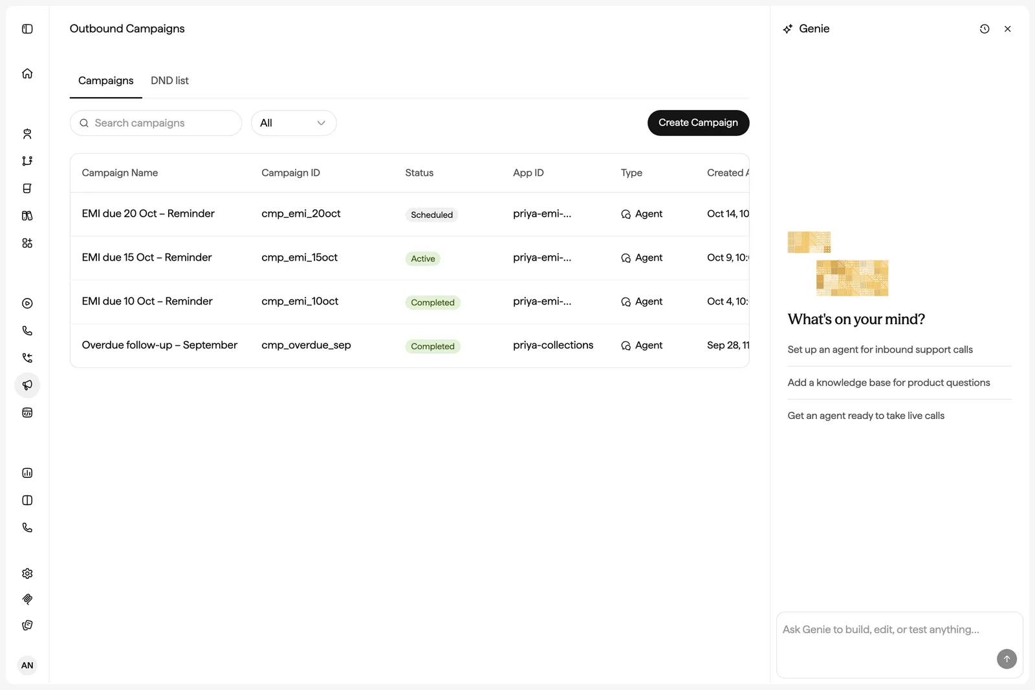
Task: Click the Campaign Name column header
Action: pyautogui.click(x=120, y=173)
